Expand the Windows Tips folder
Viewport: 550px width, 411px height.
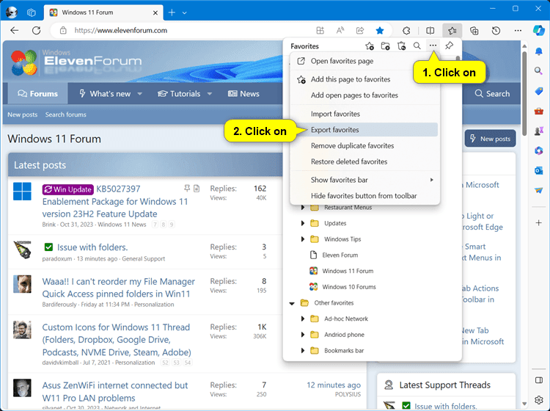[303, 239]
